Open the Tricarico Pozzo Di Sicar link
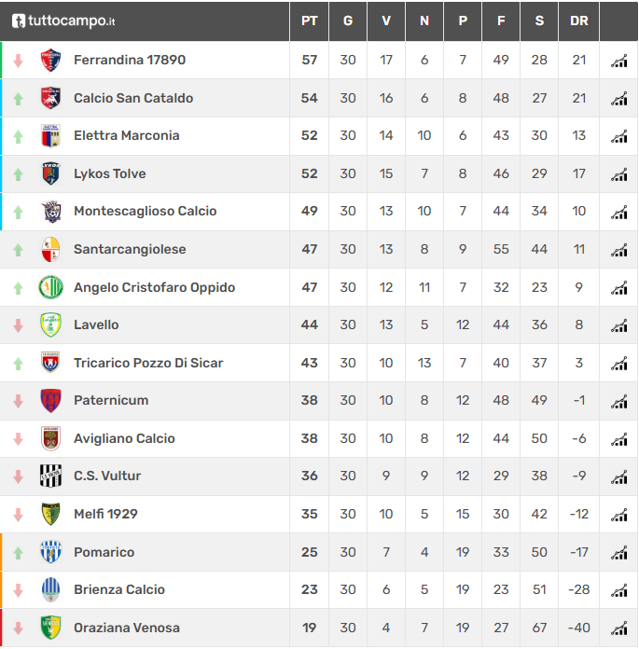 tap(148, 363)
